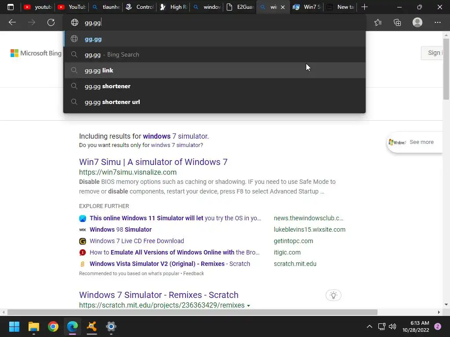This screenshot has width=450, height=337.
Task: Open 'Windows 7 Live CD Free Download'
Action: [137, 241]
